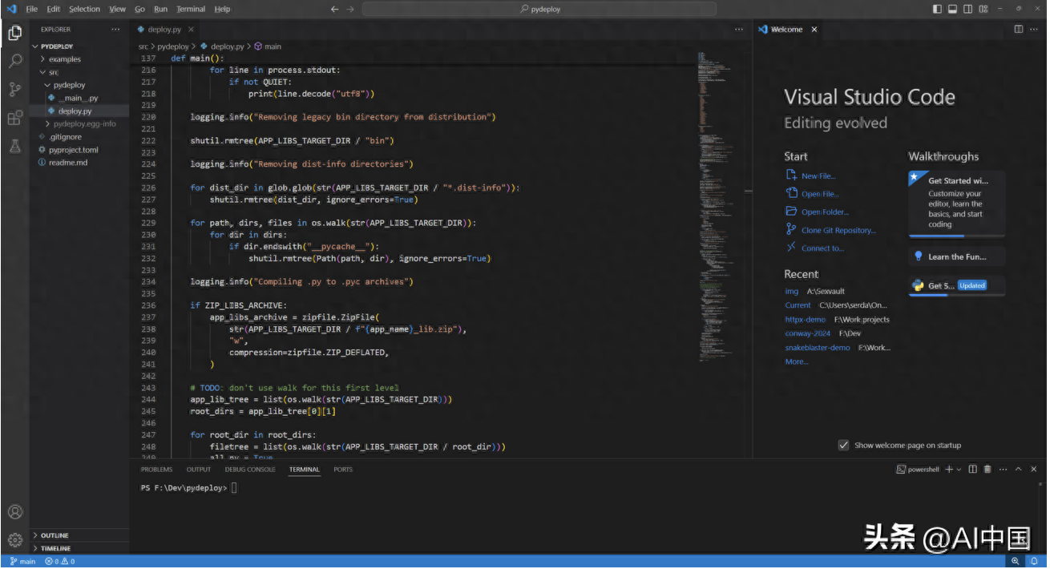
Task: Open the launch profile dropdown next to plus
Action: pyautogui.click(x=959, y=469)
